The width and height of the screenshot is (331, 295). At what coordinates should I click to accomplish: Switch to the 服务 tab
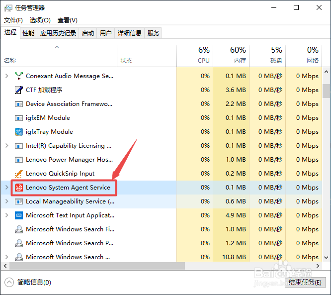pos(153,33)
